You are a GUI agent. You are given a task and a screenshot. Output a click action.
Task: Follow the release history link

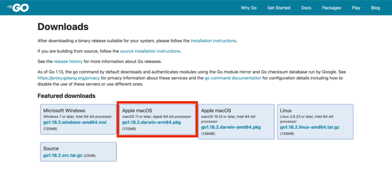click(x=68, y=61)
